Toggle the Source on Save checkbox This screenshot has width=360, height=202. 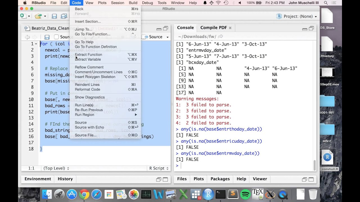(x=57, y=37)
